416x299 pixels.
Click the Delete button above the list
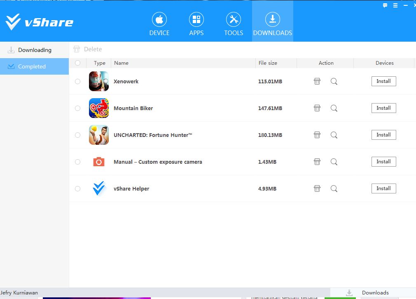[x=88, y=49]
